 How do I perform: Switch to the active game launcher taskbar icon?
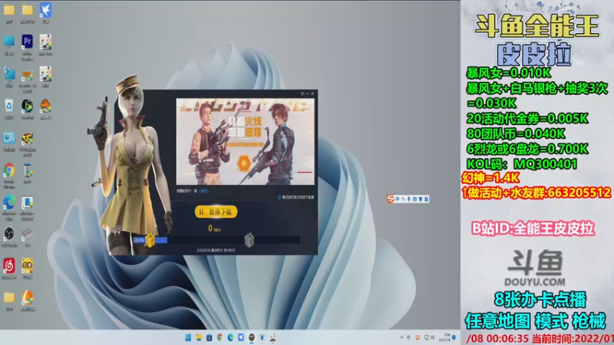(x=252, y=337)
